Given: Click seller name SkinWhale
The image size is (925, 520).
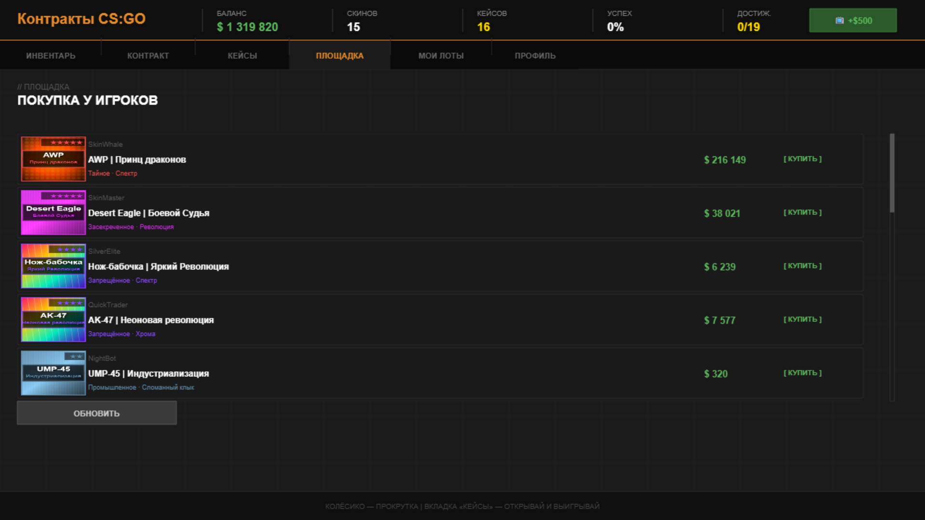Looking at the screenshot, I should point(106,145).
